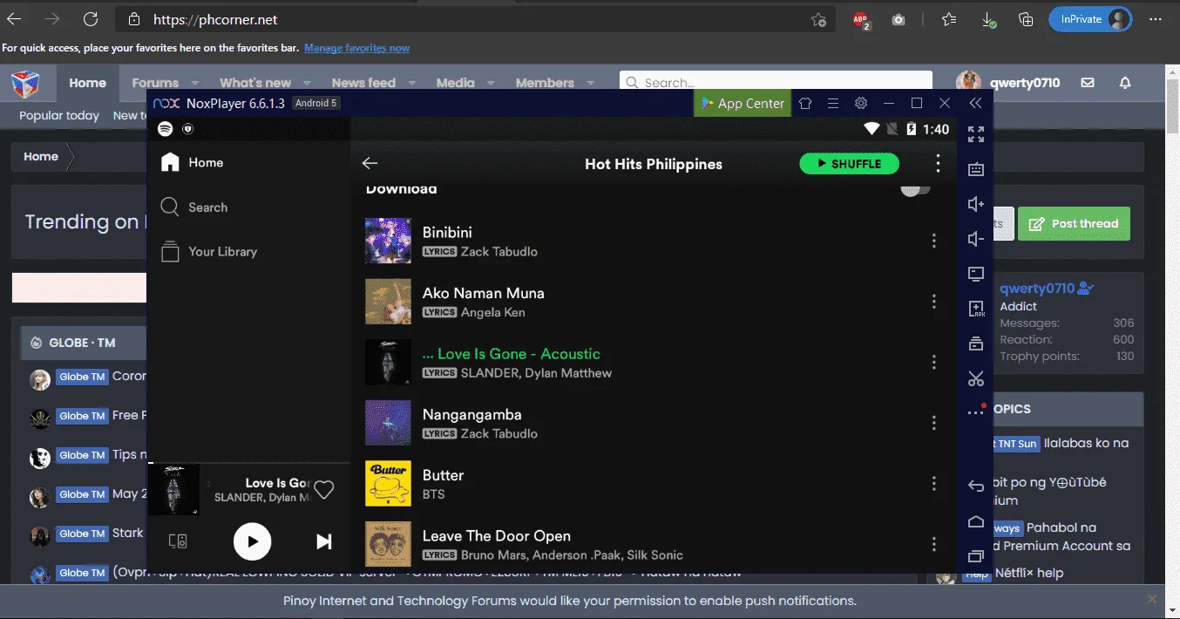Open NoxPlayer settings gear
The width and height of the screenshot is (1180, 619).
pyautogui.click(x=861, y=103)
